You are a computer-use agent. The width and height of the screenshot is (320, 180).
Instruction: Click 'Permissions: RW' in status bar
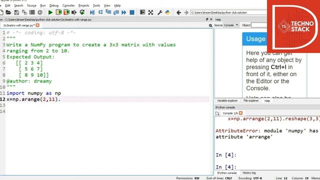coord(188,178)
